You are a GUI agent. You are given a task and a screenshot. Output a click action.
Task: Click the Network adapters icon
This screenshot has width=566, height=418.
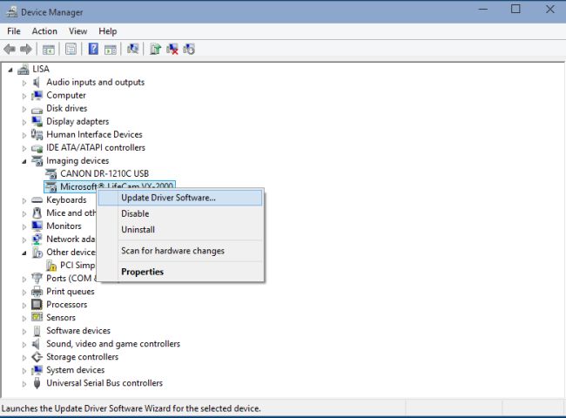click(37, 239)
